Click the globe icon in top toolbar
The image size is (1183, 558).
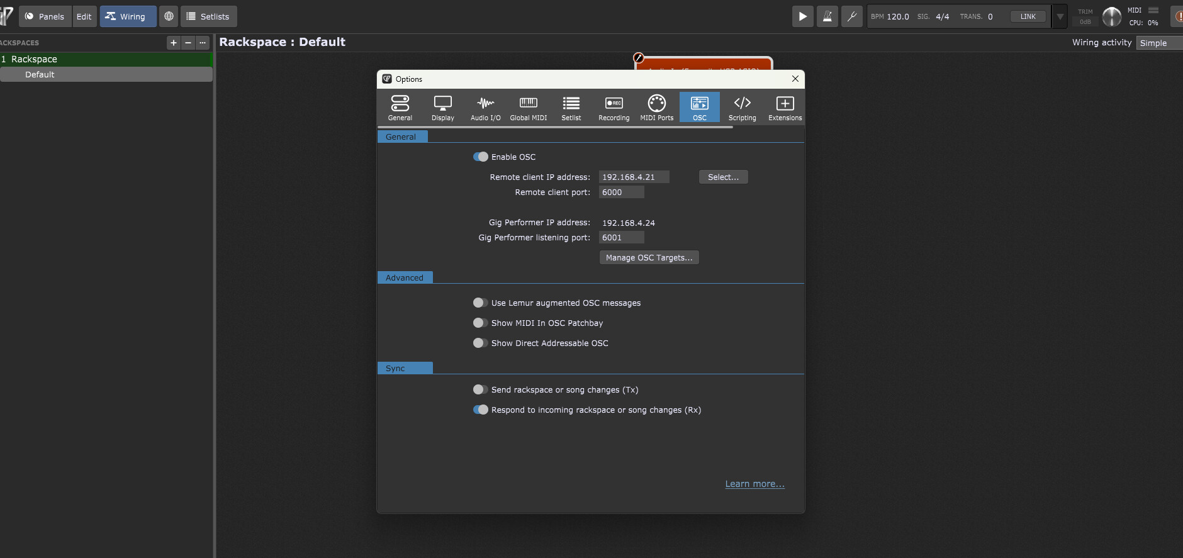[169, 16]
